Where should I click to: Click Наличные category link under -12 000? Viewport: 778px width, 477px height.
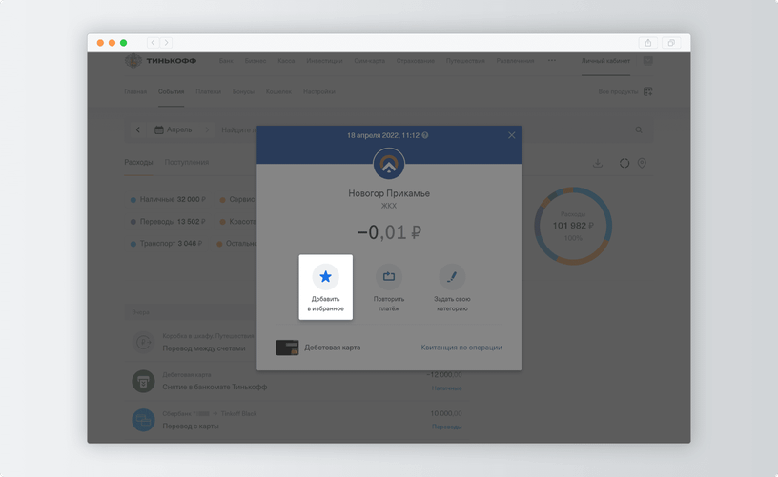[446, 388]
